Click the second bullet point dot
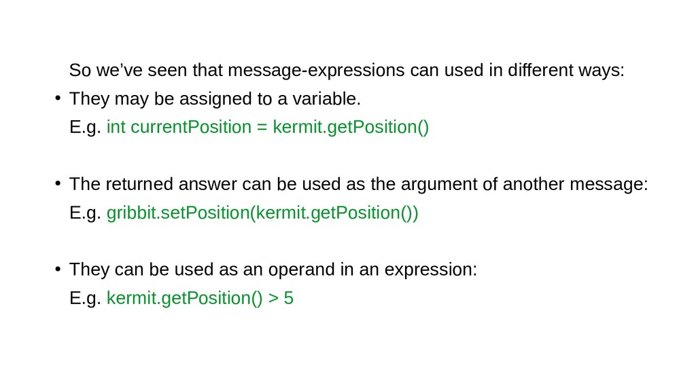 58,183
